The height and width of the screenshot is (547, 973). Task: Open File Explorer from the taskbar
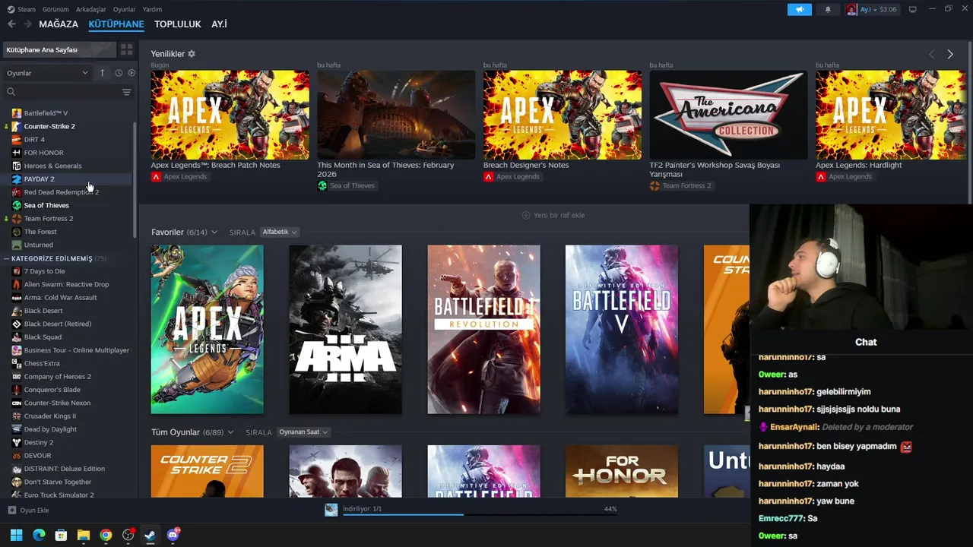click(84, 535)
